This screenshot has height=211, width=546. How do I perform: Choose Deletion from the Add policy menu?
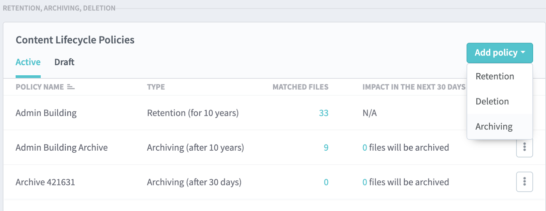point(492,101)
